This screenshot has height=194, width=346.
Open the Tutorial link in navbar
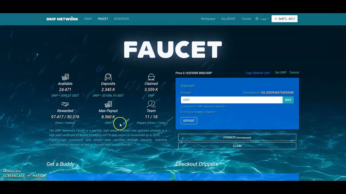pos(246,19)
